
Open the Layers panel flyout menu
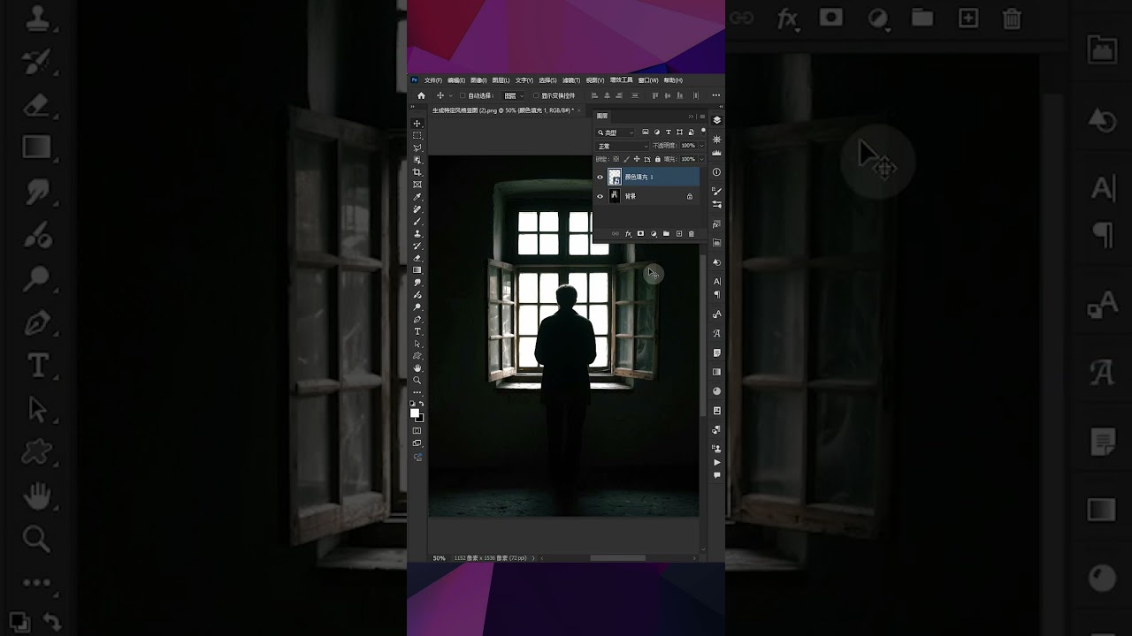tap(702, 117)
